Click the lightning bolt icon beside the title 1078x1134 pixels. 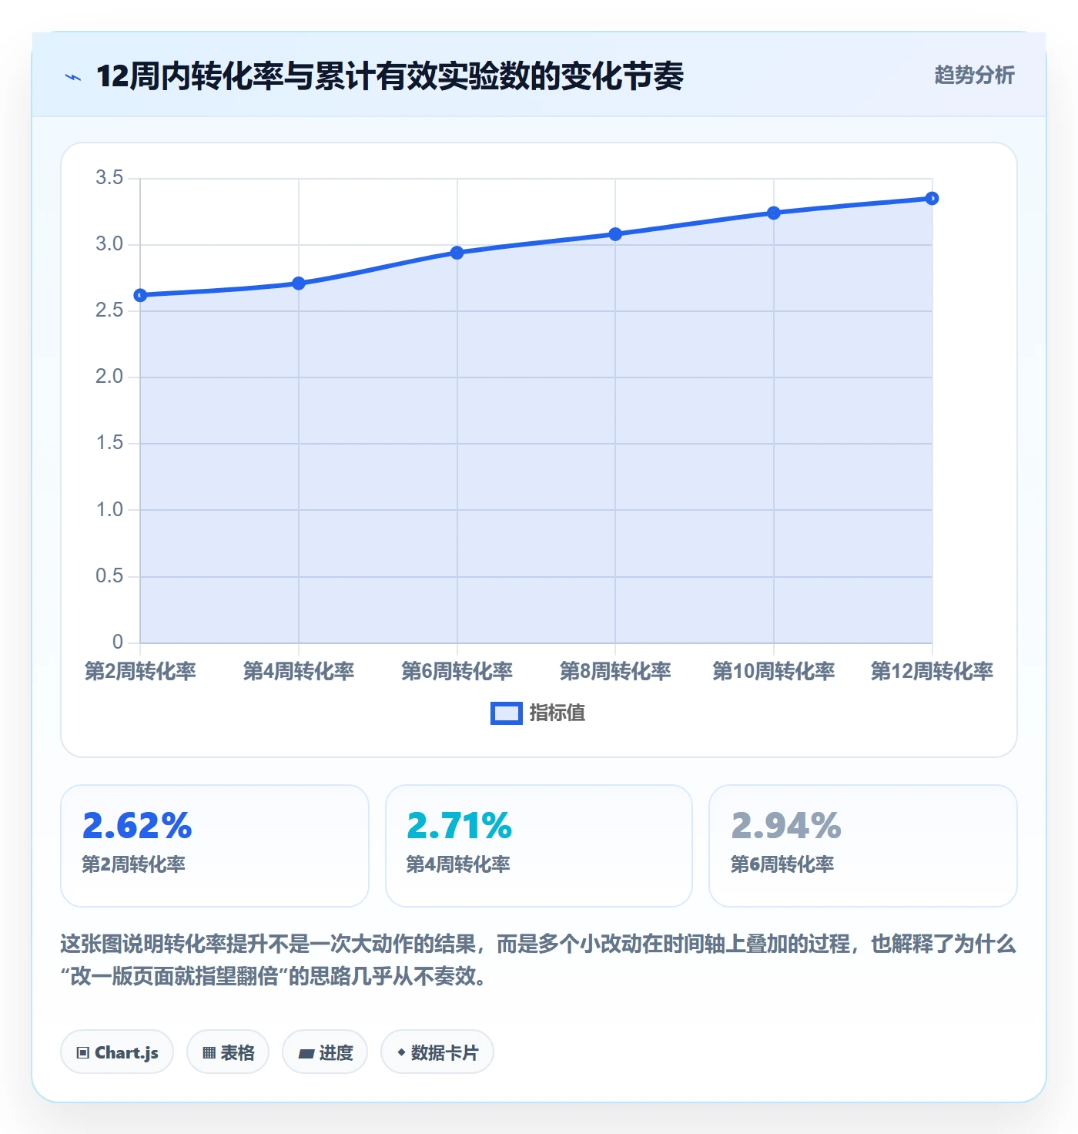(73, 77)
